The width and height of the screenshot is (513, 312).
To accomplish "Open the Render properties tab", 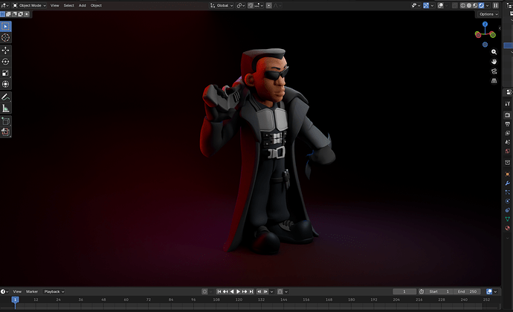I will tap(508, 115).
